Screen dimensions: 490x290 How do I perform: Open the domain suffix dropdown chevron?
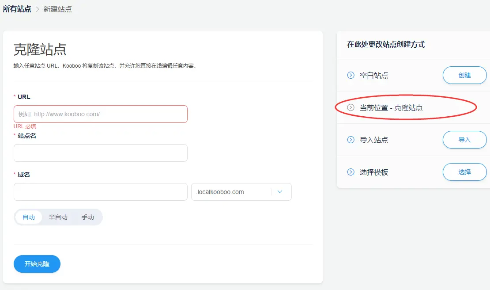tap(280, 192)
